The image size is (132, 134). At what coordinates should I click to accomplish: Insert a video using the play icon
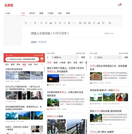[x=89, y=23]
